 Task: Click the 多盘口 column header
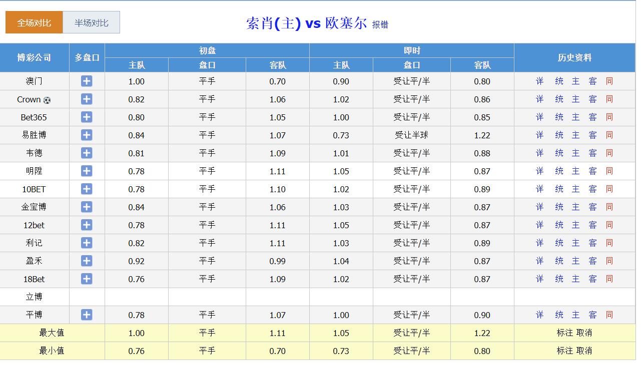click(87, 58)
